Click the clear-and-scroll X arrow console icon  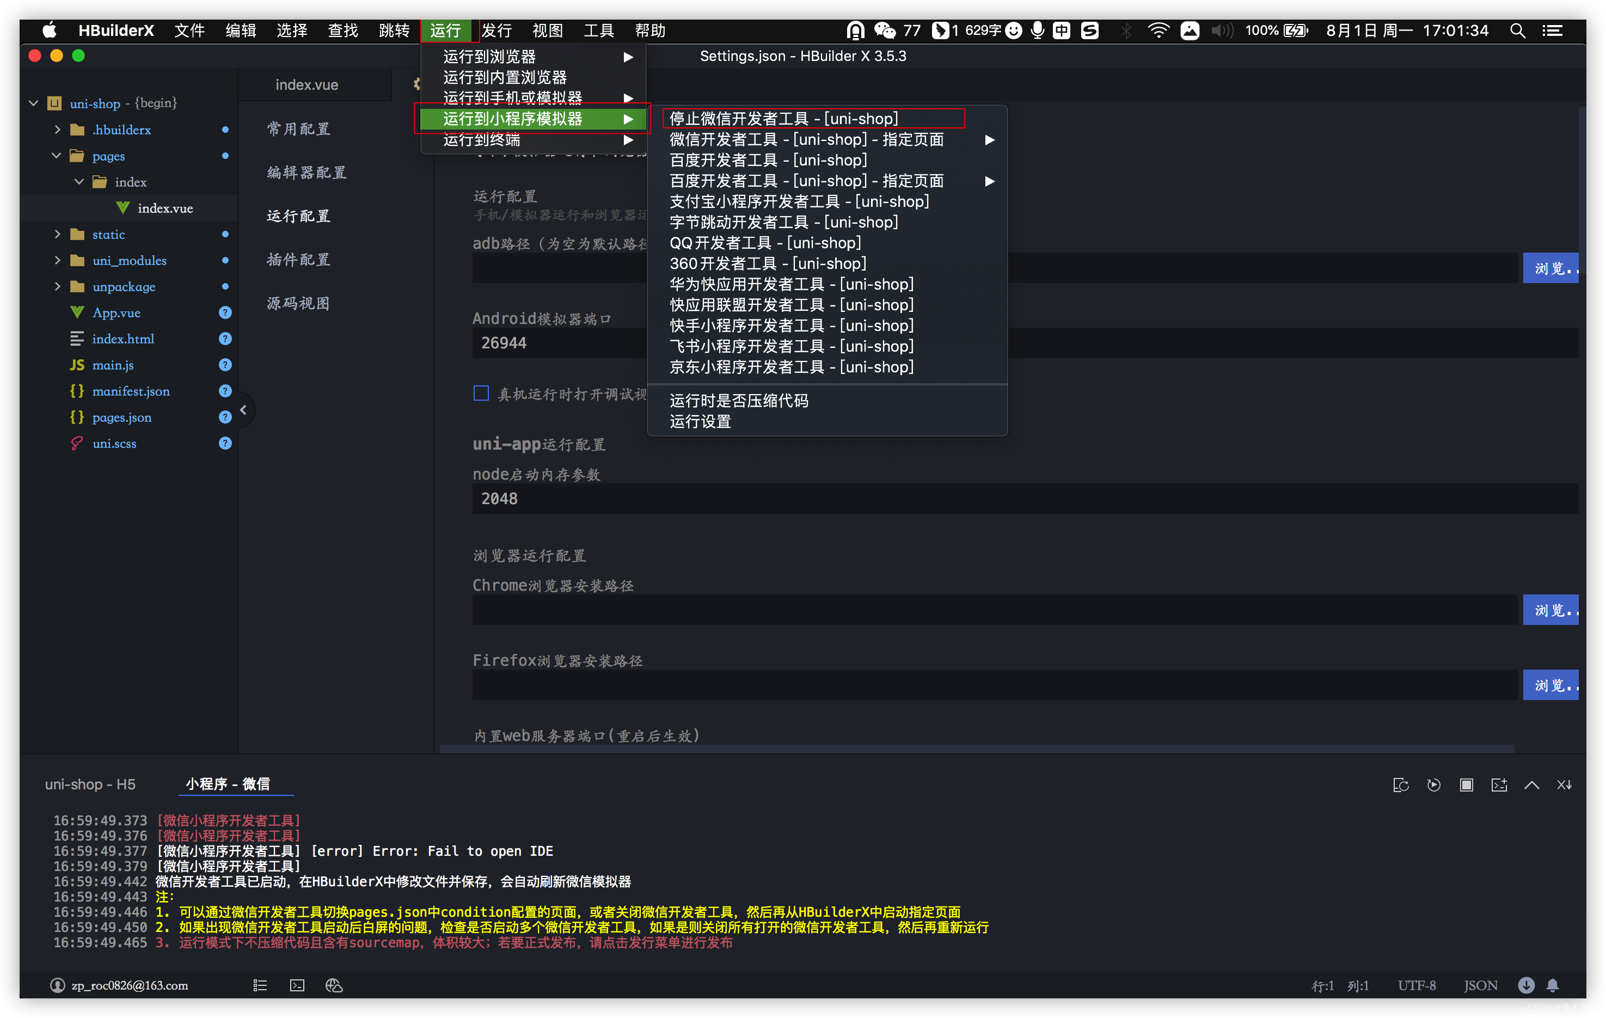[1564, 784]
